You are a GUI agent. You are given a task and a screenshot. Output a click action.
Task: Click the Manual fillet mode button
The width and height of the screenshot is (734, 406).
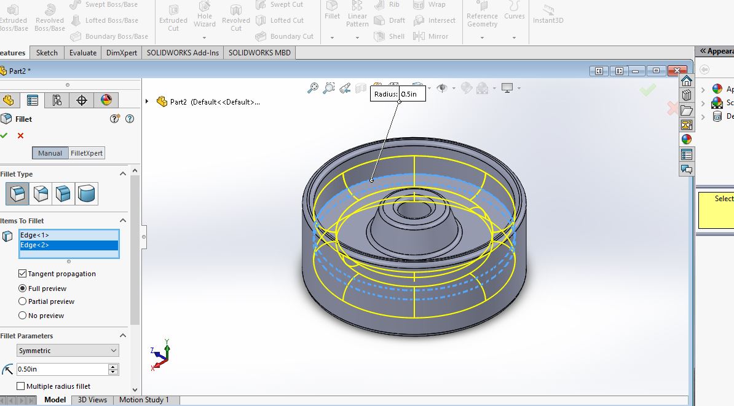[50, 153]
